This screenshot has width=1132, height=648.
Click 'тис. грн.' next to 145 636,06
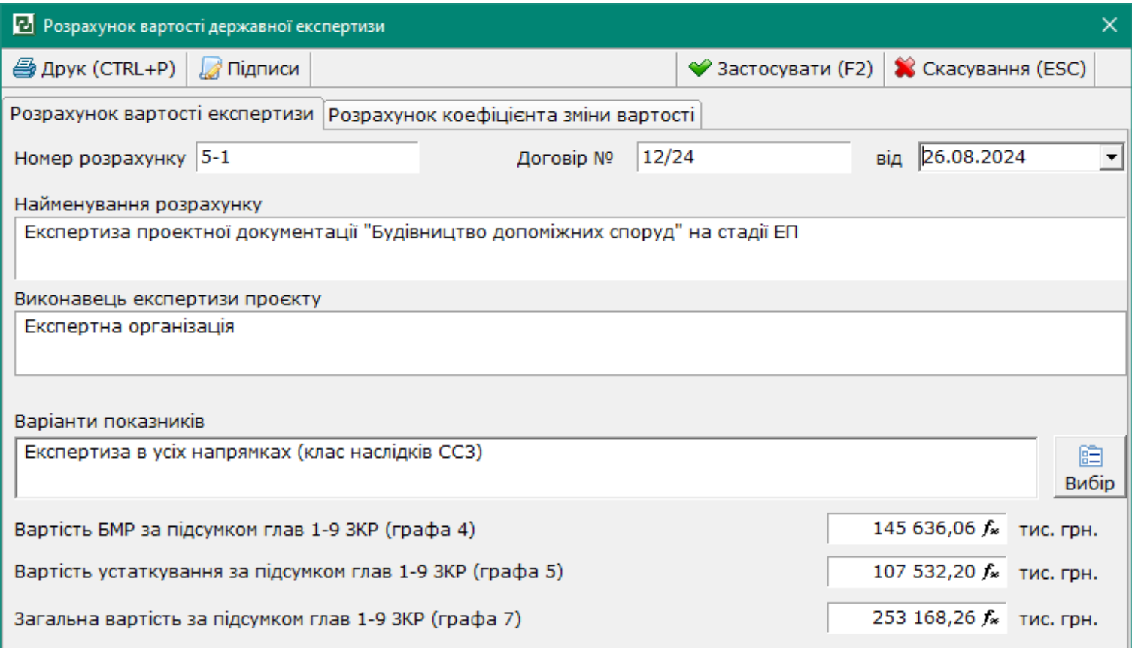click(1058, 530)
